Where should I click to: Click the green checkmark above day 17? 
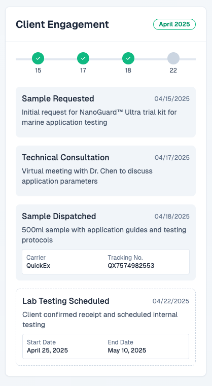pos(83,58)
